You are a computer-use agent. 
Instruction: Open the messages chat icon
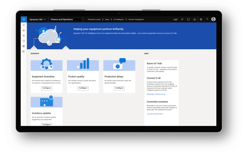tap(188, 19)
